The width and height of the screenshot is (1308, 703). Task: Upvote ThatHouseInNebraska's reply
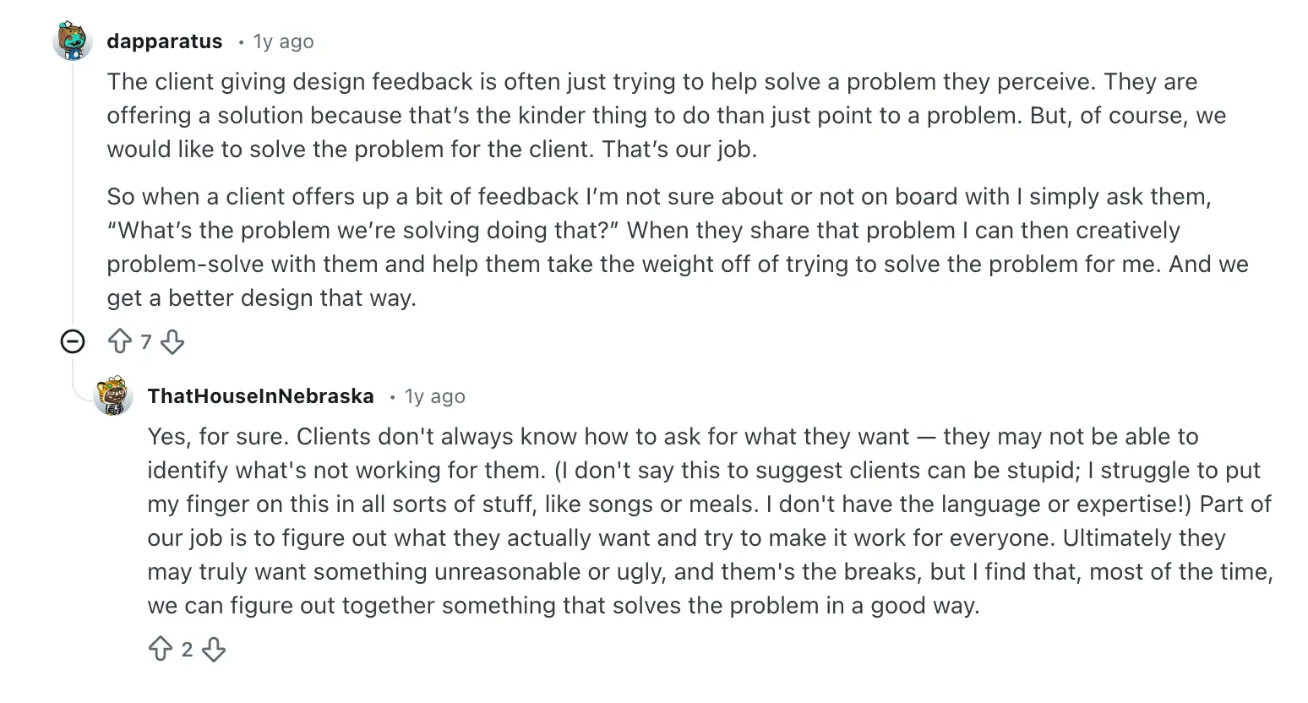coord(161,649)
